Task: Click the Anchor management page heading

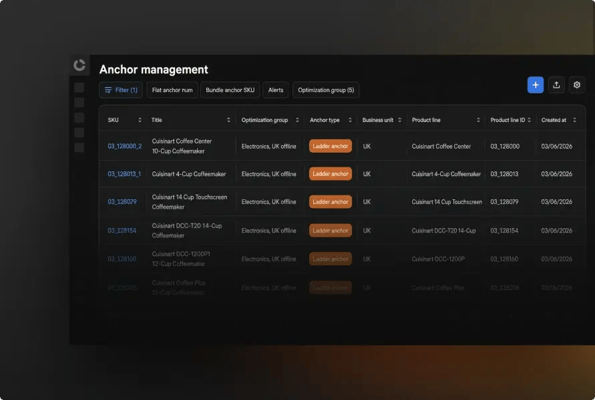Action: click(154, 69)
